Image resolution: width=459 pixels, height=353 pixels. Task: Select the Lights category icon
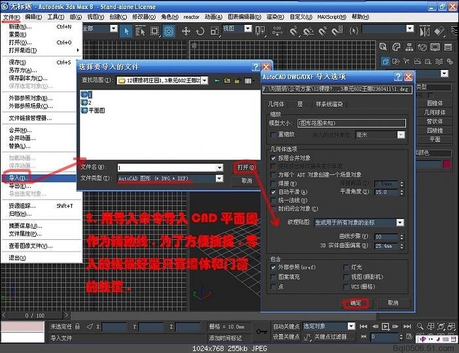click(407, 61)
